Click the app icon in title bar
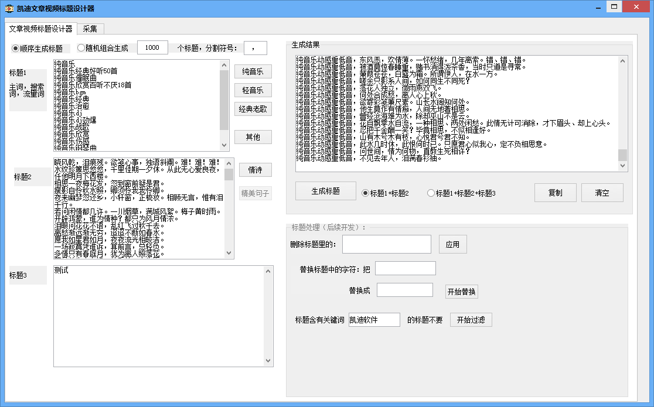Image resolution: width=654 pixels, height=407 pixels. pos(9,8)
